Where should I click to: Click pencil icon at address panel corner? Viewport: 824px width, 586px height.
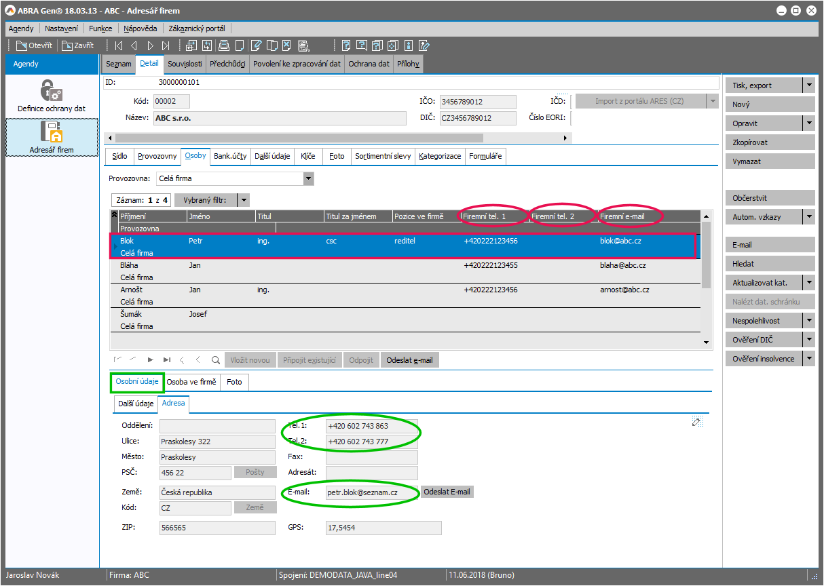click(696, 421)
